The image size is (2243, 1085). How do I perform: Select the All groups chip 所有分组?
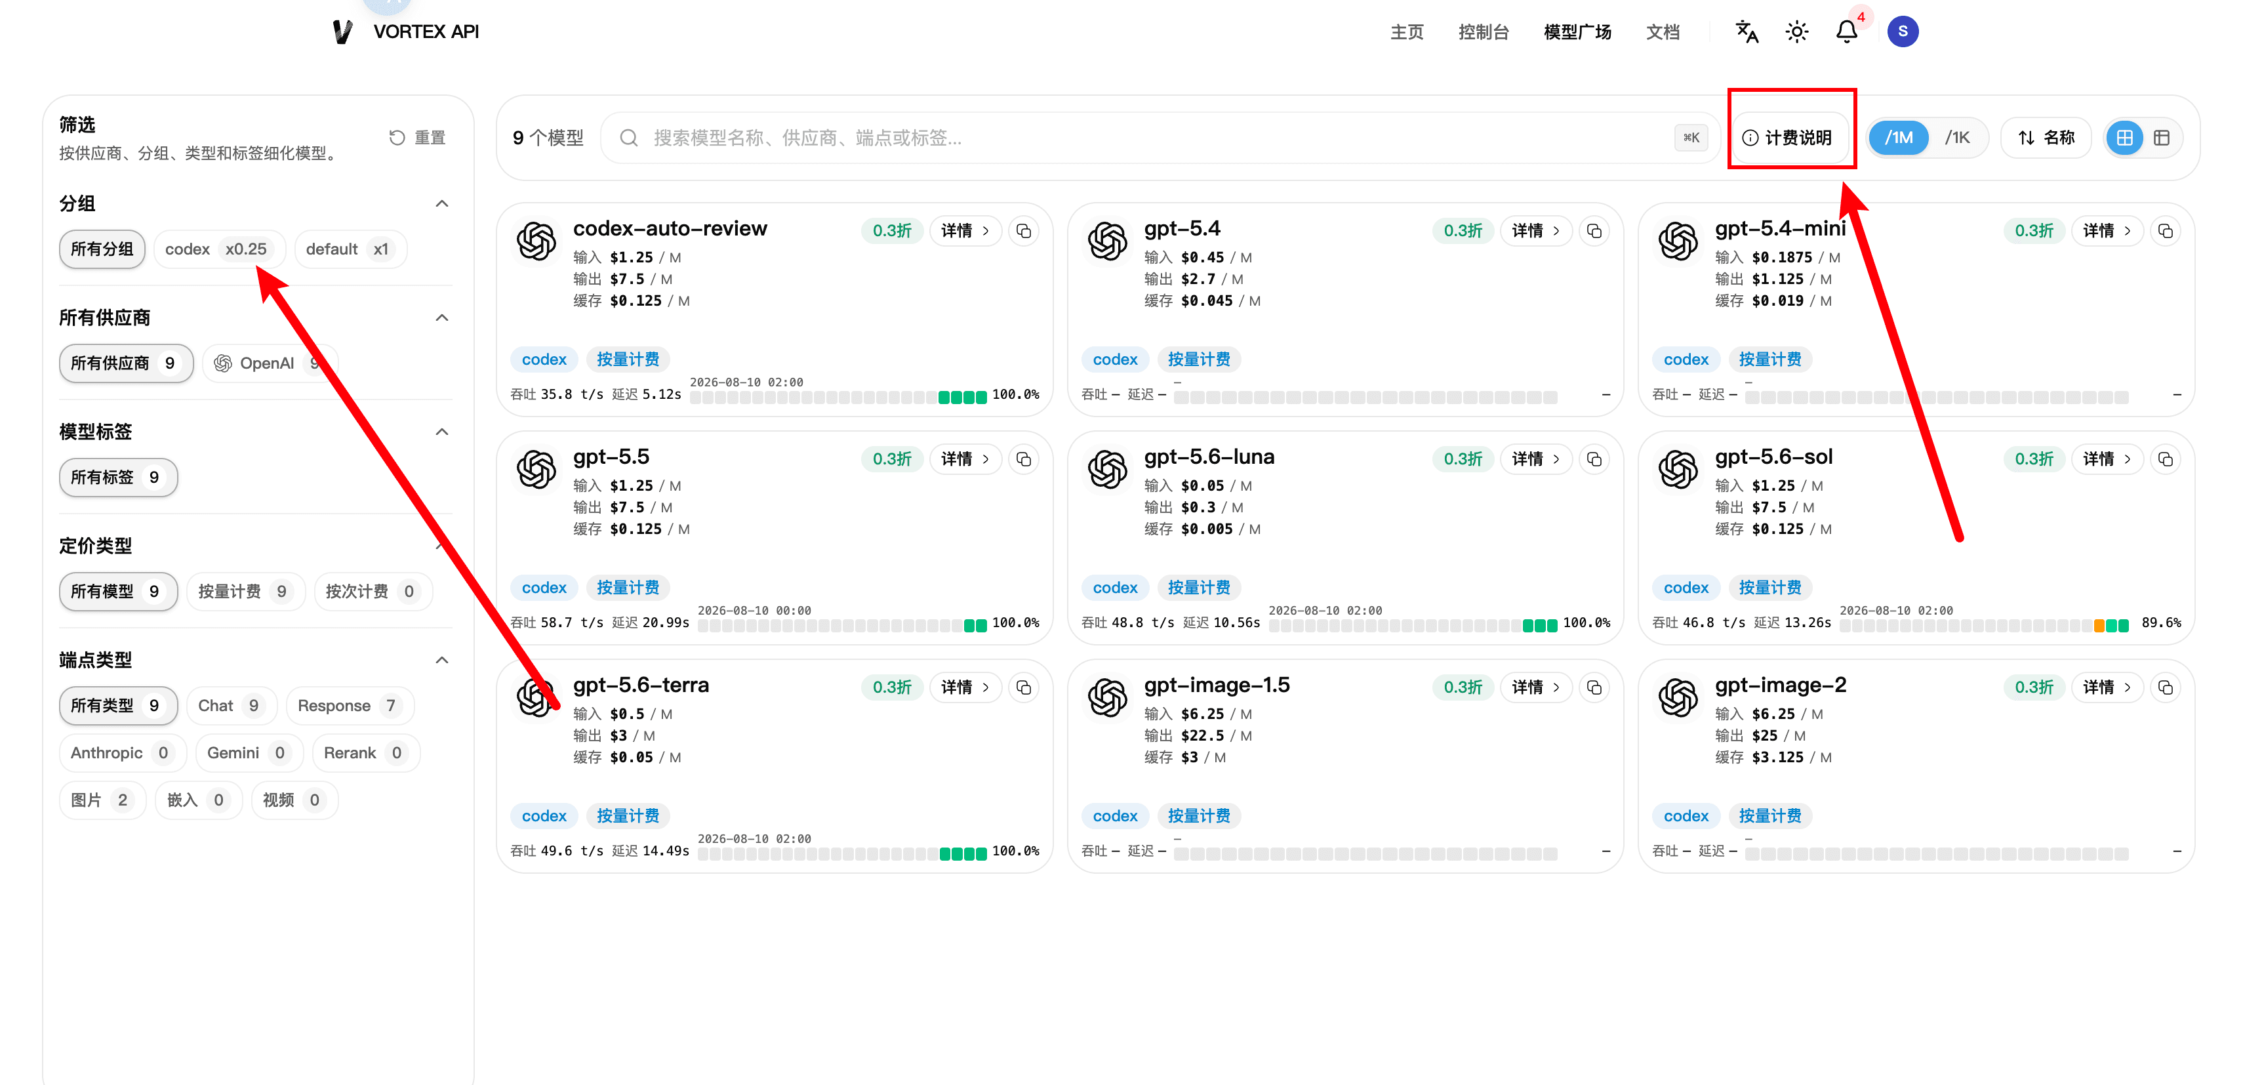[102, 249]
